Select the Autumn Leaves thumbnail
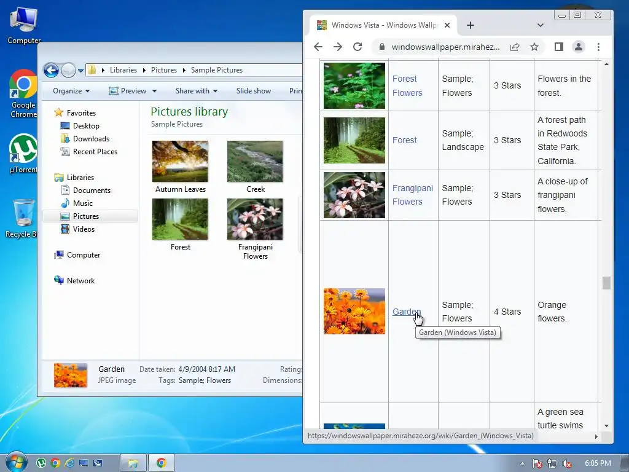This screenshot has width=629, height=472. tap(180, 162)
